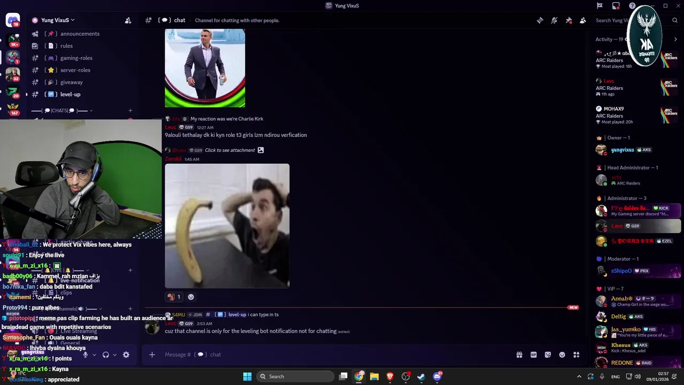684x385 pixels.
Task: Open MOHAX9 ARC Raiders activity card
Action: (x=637, y=115)
